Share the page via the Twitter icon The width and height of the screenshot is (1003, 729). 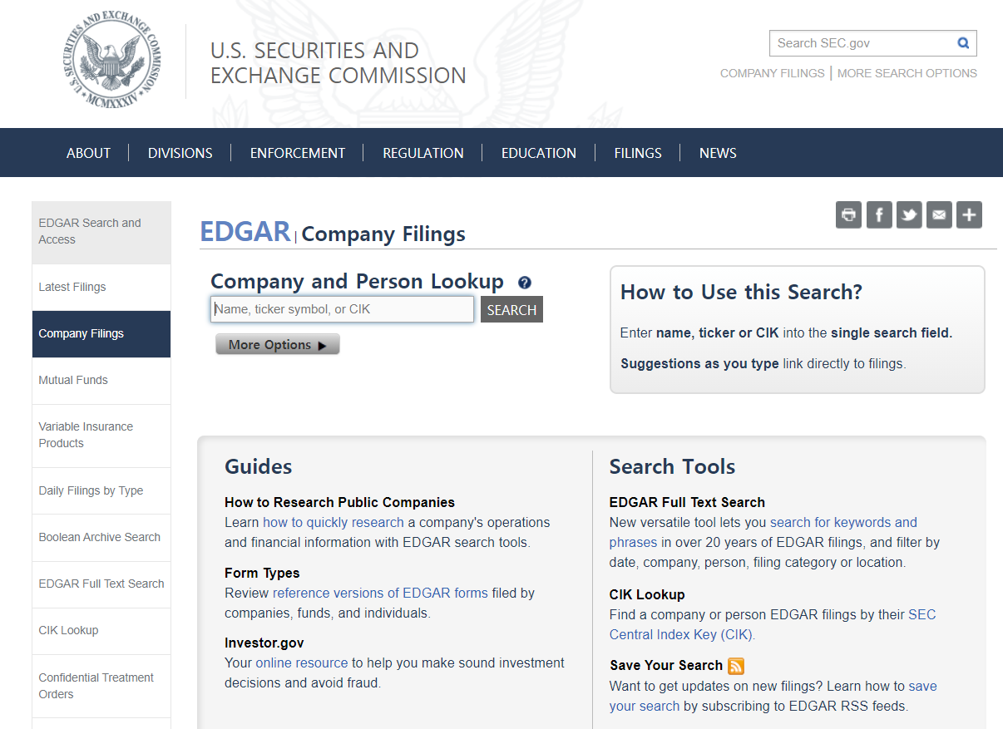[908, 214]
